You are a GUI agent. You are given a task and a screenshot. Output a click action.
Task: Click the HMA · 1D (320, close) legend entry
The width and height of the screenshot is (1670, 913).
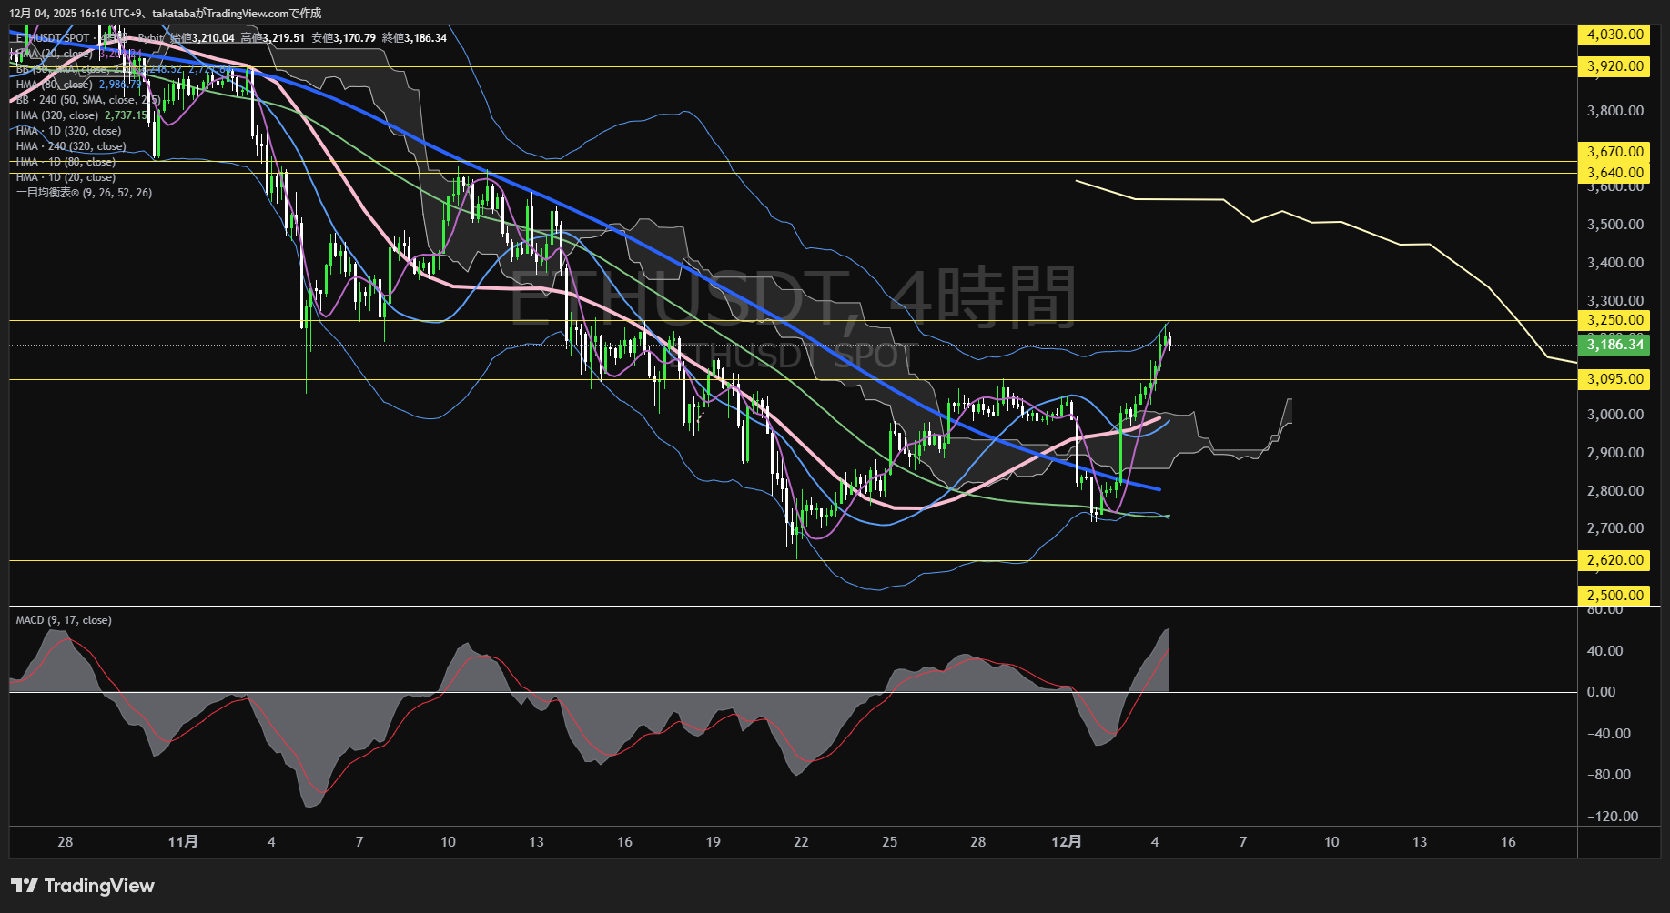pyautogui.click(x=68, y=131)
